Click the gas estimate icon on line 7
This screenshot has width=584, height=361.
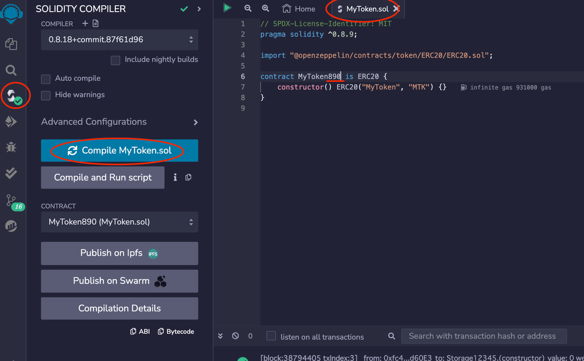463,87
